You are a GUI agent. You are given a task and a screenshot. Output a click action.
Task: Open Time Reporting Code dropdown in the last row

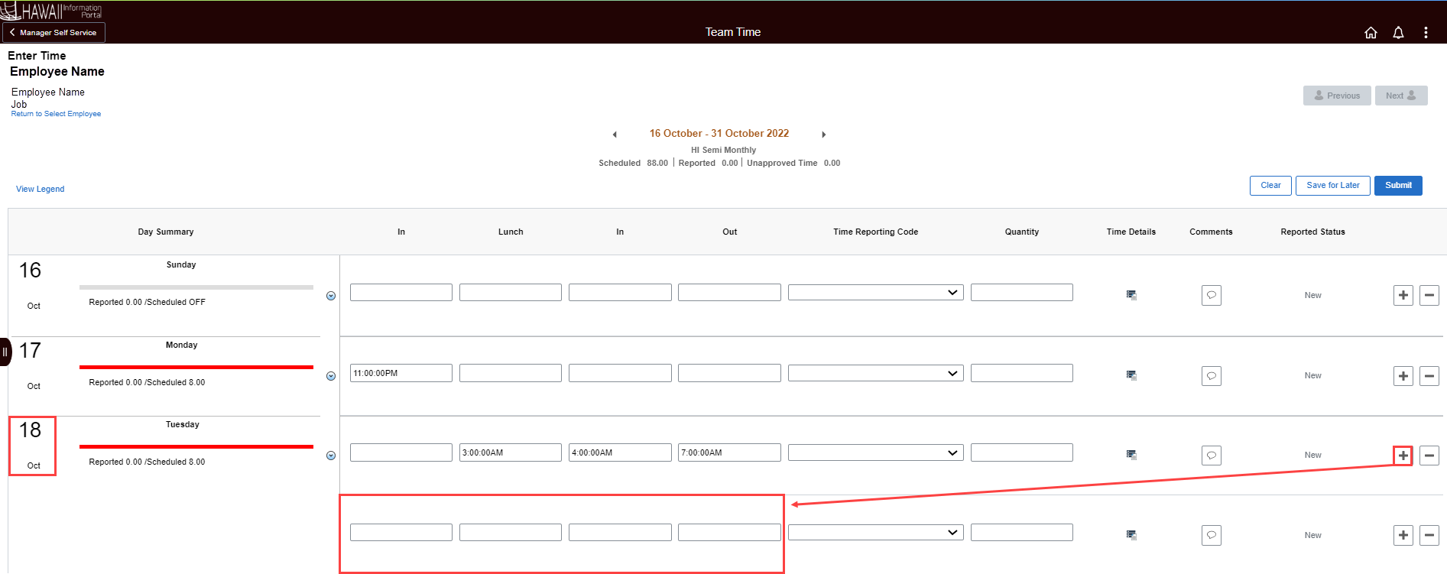875,533
